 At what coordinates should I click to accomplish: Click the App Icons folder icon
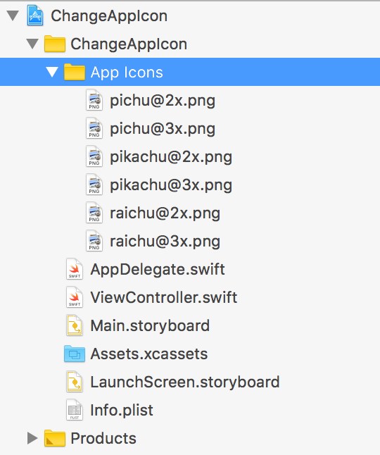(74, 72)
